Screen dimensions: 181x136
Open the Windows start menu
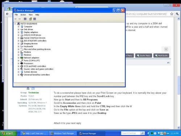(x=8, y=133)
